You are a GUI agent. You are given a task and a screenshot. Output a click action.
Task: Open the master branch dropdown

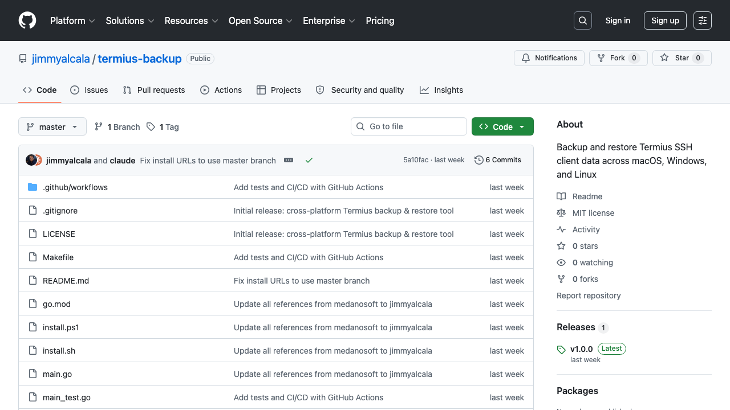[x=52, y=127]
